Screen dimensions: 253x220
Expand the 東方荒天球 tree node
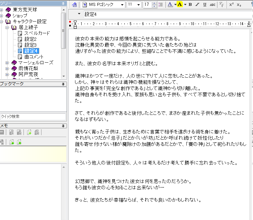(1, 10)
